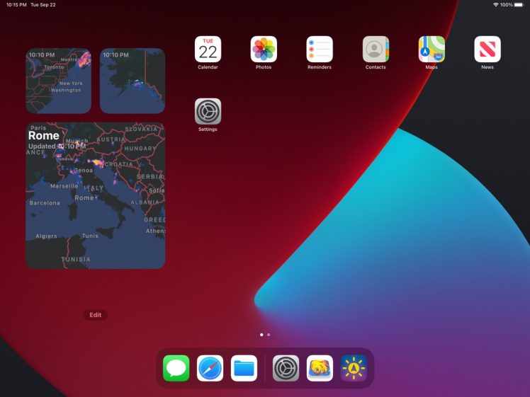Tap the Edit button below the widgets

(96, 315)
